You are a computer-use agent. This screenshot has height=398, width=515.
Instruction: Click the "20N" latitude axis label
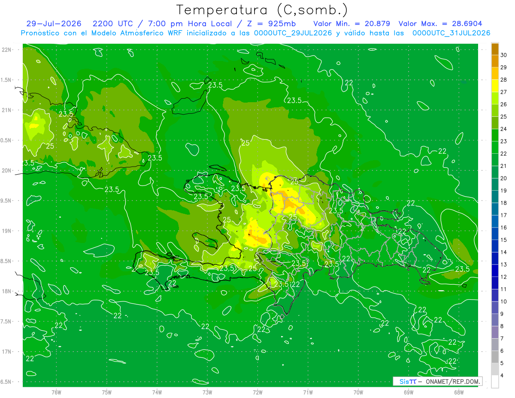point(6,170)
